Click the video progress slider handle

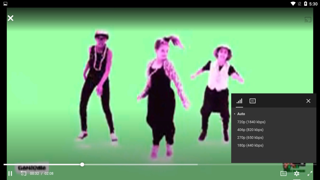point(82,164)
